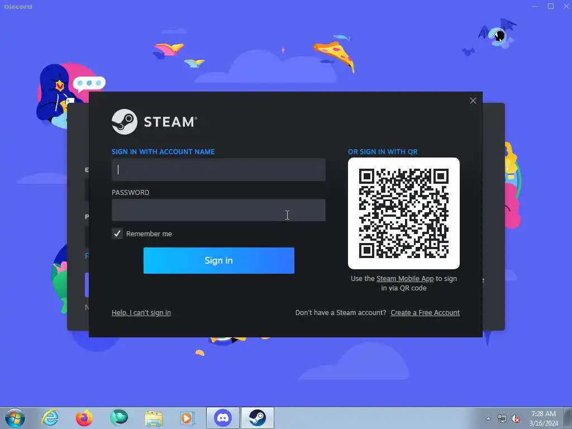This screenshot has height=429, width=572.
Task: Click the PASSWORD label text
Action: [x=130, y=193]
